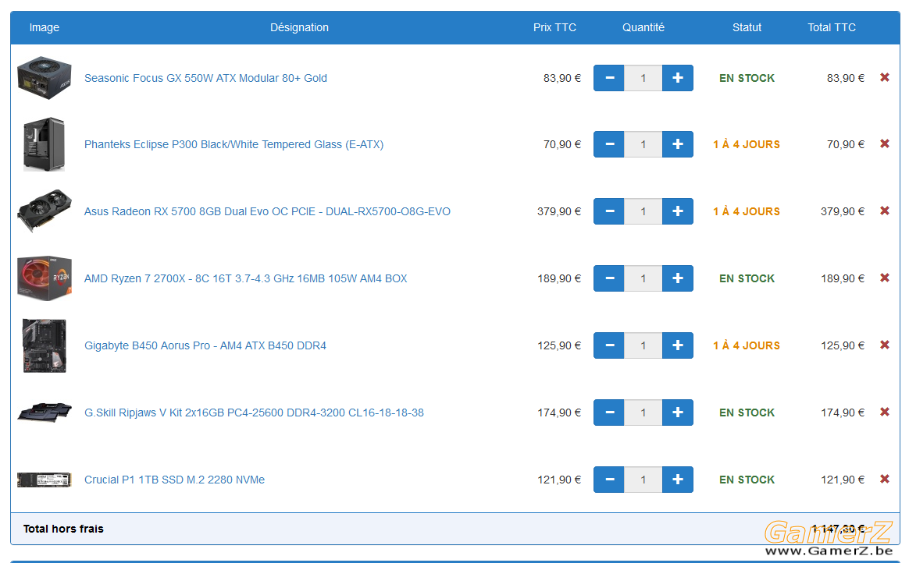Click the quantity field for Phanteks Eclipse P300
The height and width of the screenshot is (563, 909).
643,144
